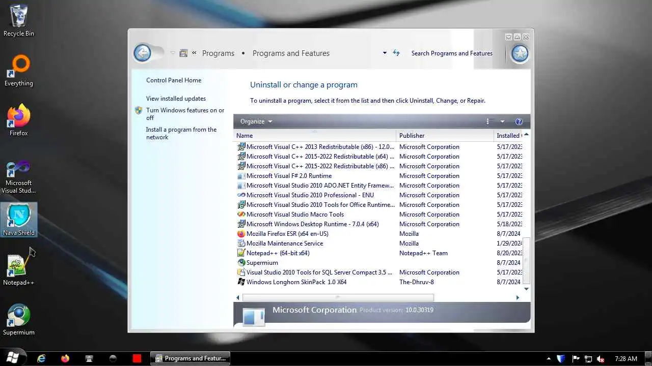Click View installed updates link
The image size is (652, 366).
pos(176,99)
